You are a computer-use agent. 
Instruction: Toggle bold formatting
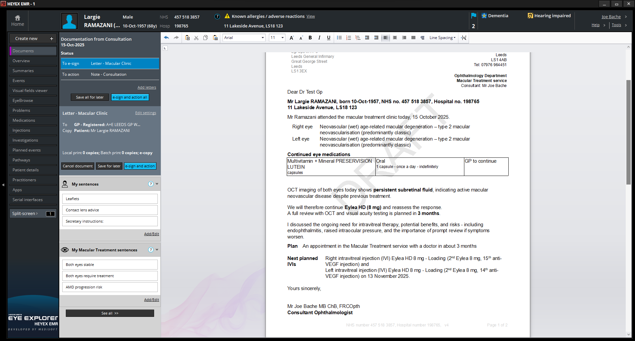310,38
